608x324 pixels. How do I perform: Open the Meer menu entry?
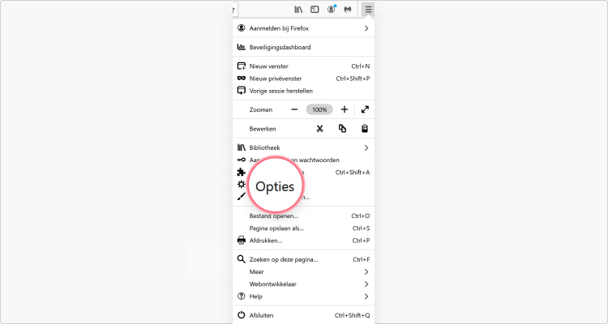tap(303, 271)
